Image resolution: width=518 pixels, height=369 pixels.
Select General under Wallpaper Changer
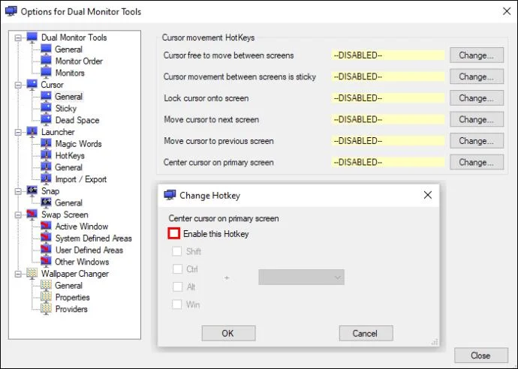point(68,286)
